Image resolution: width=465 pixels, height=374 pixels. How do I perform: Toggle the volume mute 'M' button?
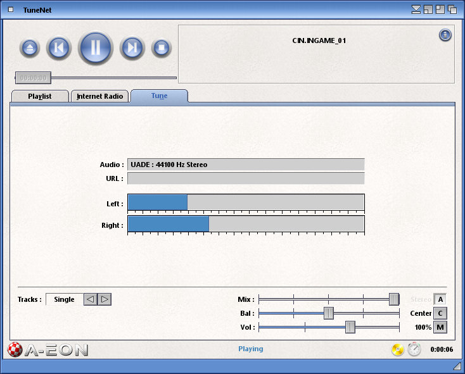coord(440,327)
